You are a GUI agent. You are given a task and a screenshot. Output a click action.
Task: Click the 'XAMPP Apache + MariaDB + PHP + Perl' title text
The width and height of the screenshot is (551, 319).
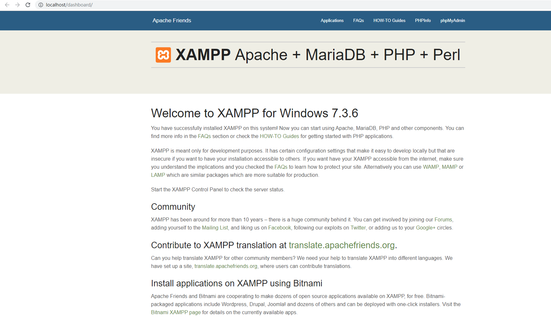pyautogui.click(x=318, y=55)
